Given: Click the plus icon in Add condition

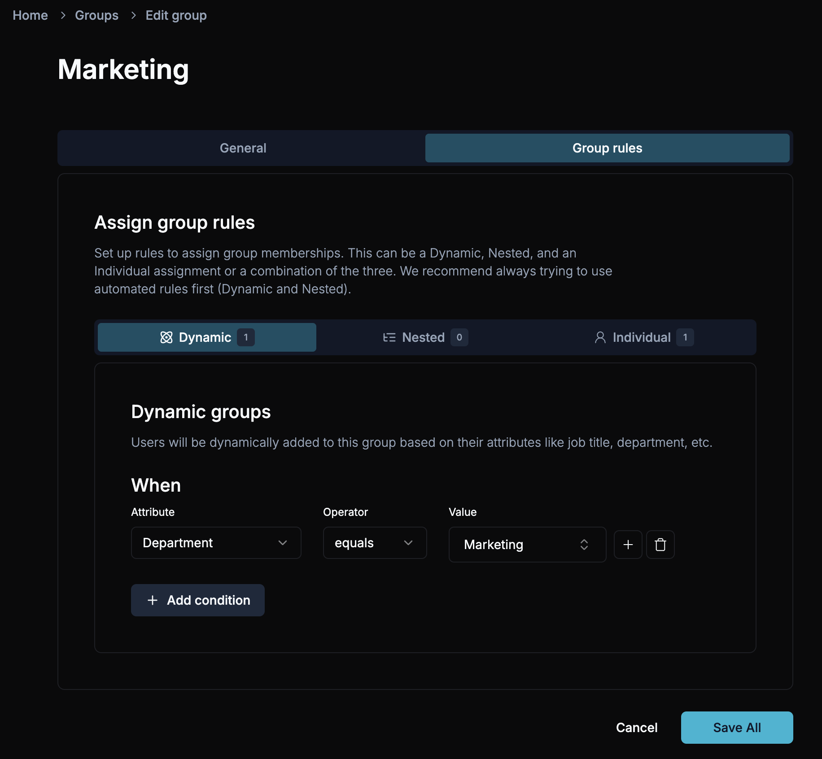Looking at the screenshot, I should click(x=153, y=600).
